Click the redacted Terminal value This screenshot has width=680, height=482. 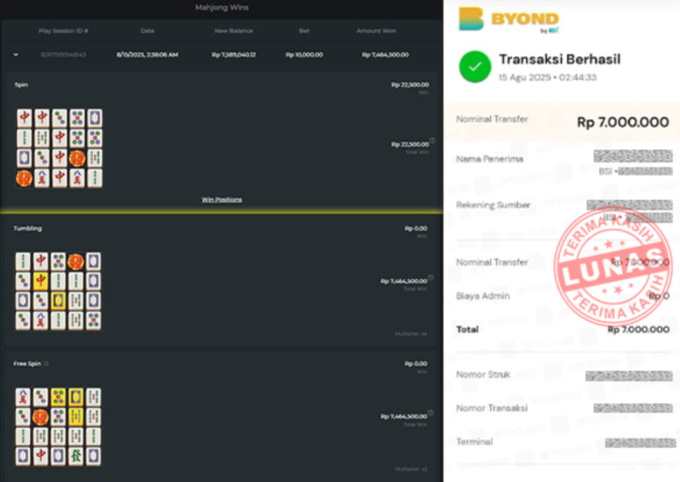pyautogui.click(x=640, y=442)
